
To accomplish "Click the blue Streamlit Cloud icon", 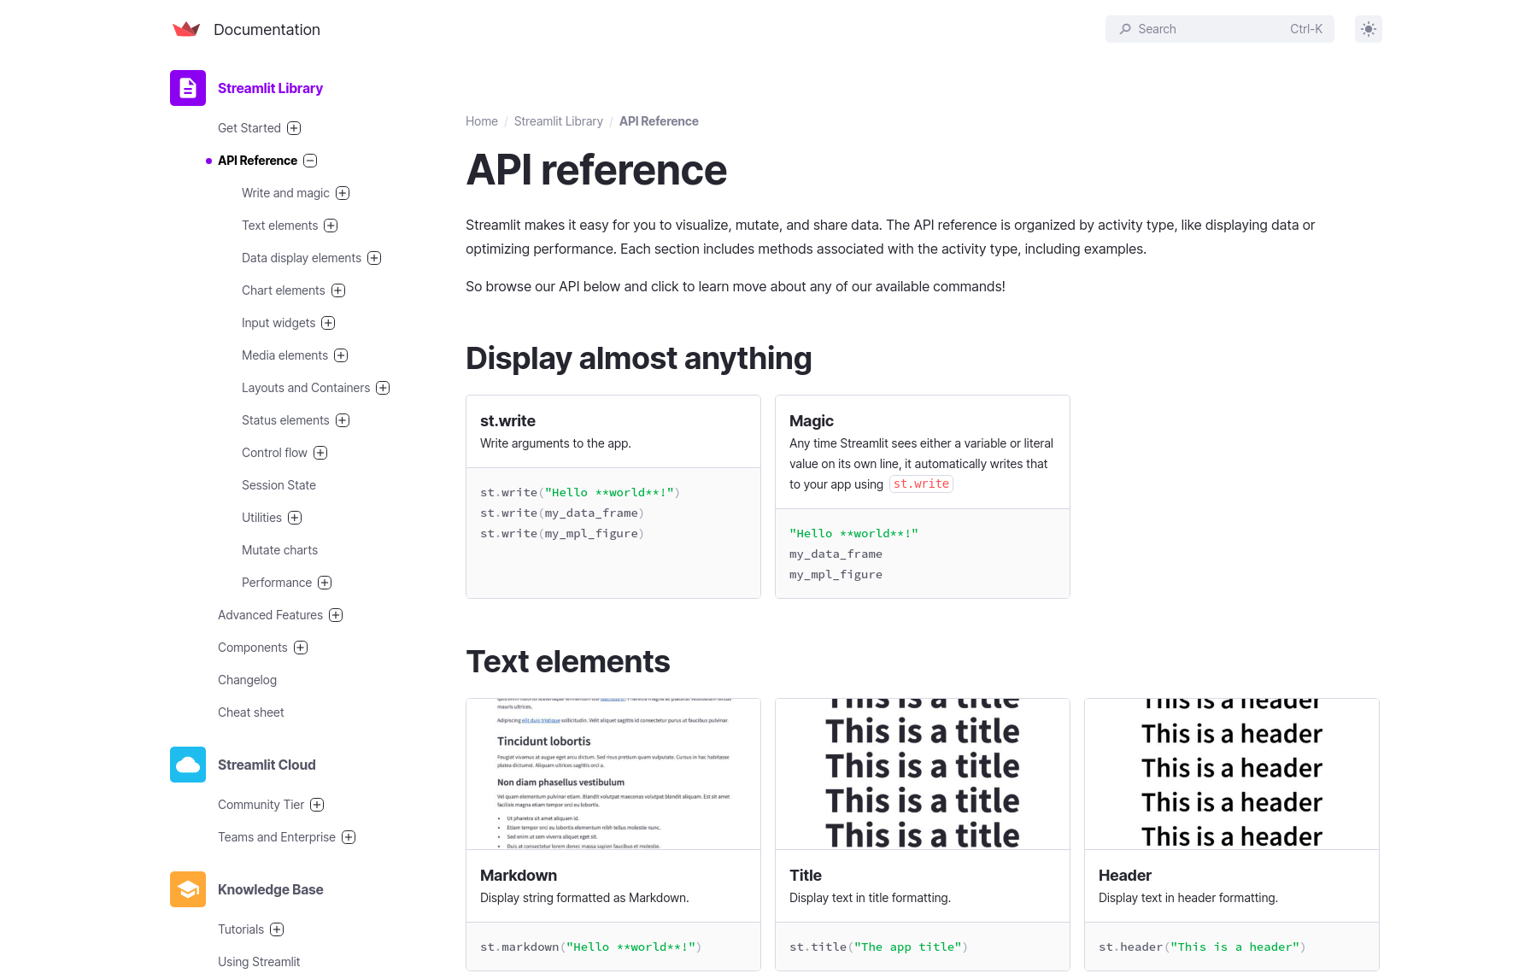I will [188, 765].
